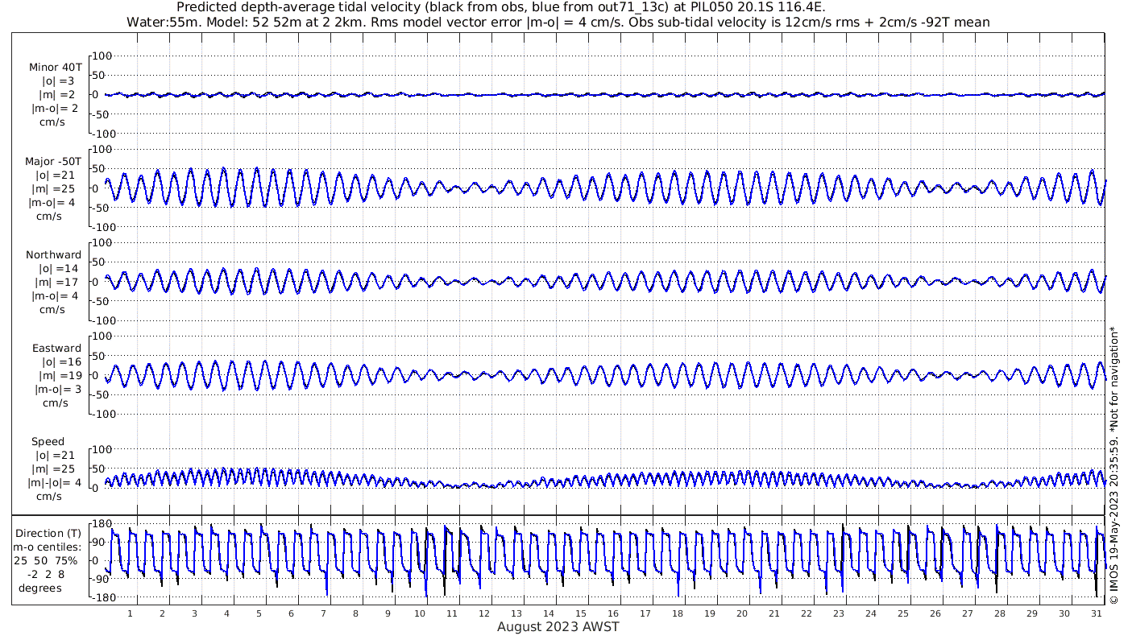
Task: Click the date axis tick label '31'
Action: coord(1097,613)
